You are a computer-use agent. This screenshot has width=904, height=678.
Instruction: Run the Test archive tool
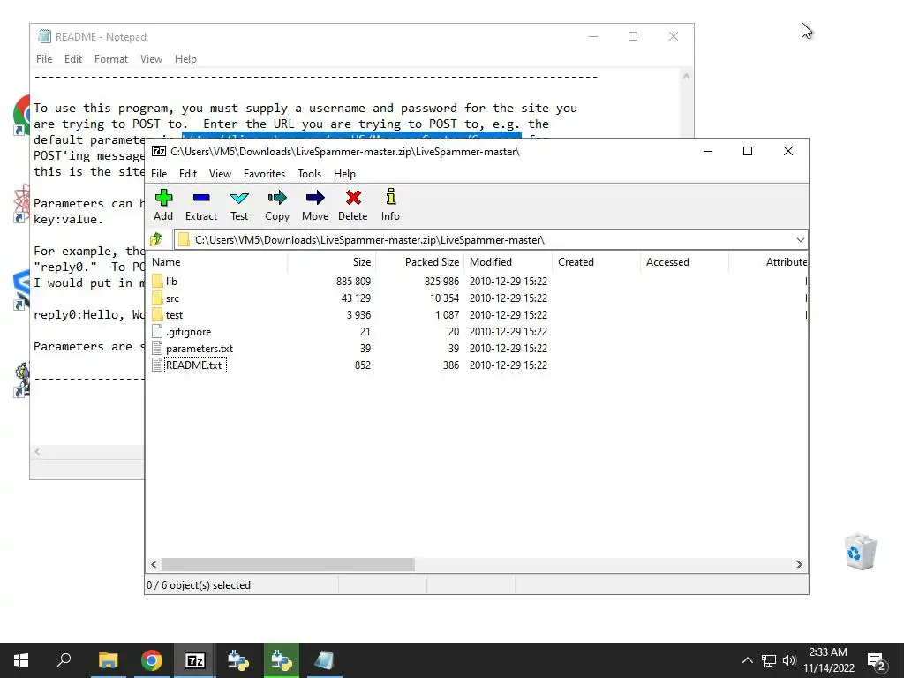239,198
